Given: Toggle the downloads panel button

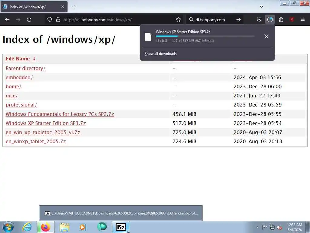Looking at the screenshot, I should [270, 20].
